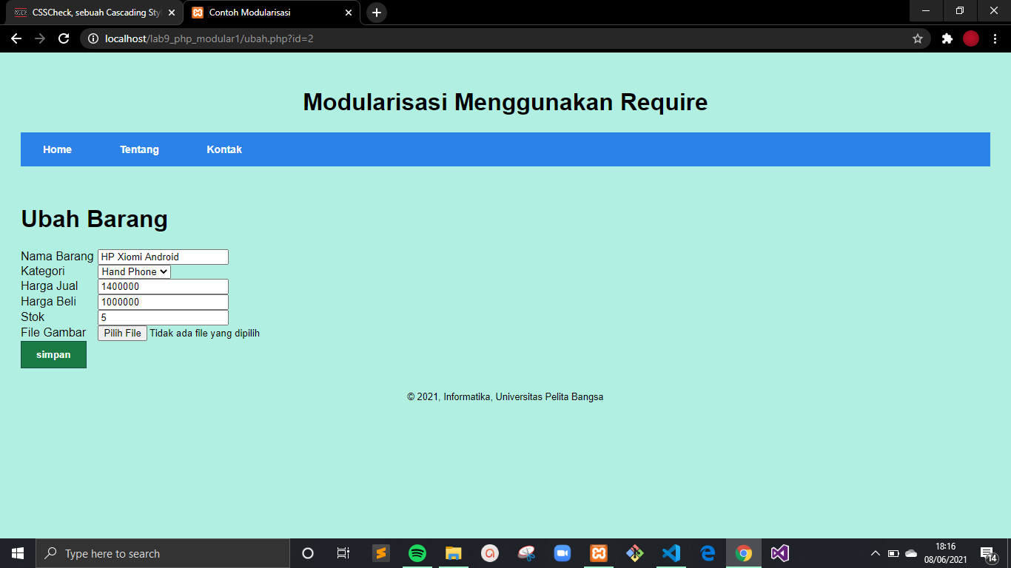Click the site info icon in address bar
The image size is (1011, 568).
pos(91,38)
